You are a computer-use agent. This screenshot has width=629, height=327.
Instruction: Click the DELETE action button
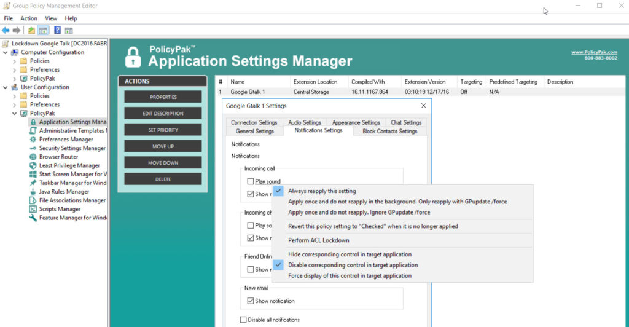click(163, 179)
